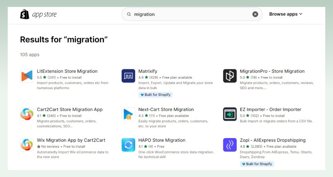333x177 pixels.
Task: Click 'Import, Export, Update and Migrate' description
Action: click(175, 86)
